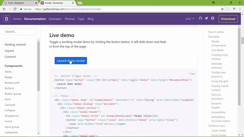Open Buttons component docs
This screenshot has height=137, width=244.
[9, 88]
